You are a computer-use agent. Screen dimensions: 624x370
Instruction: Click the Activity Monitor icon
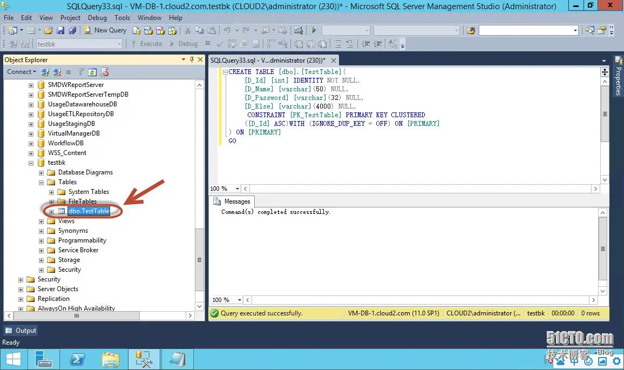coord(298,30)
